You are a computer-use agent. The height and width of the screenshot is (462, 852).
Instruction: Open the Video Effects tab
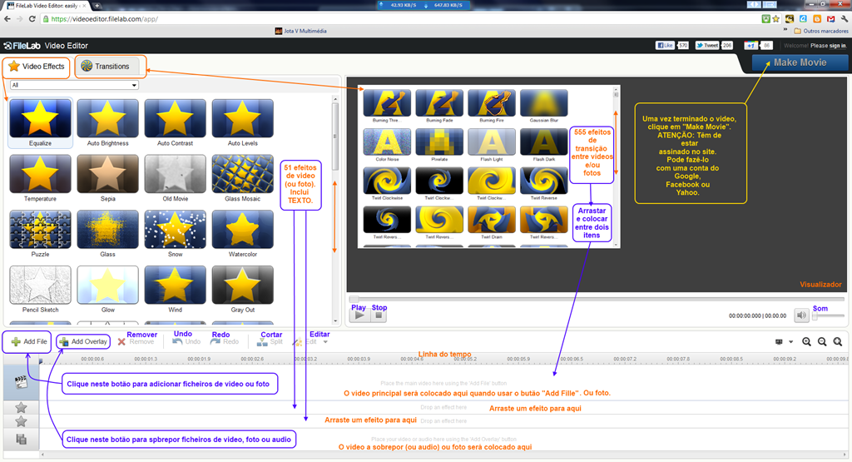pyautogui.click(x=37, y=67)
